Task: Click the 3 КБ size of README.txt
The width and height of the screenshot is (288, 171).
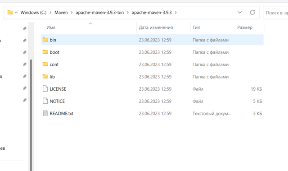Action: point(257,113)
